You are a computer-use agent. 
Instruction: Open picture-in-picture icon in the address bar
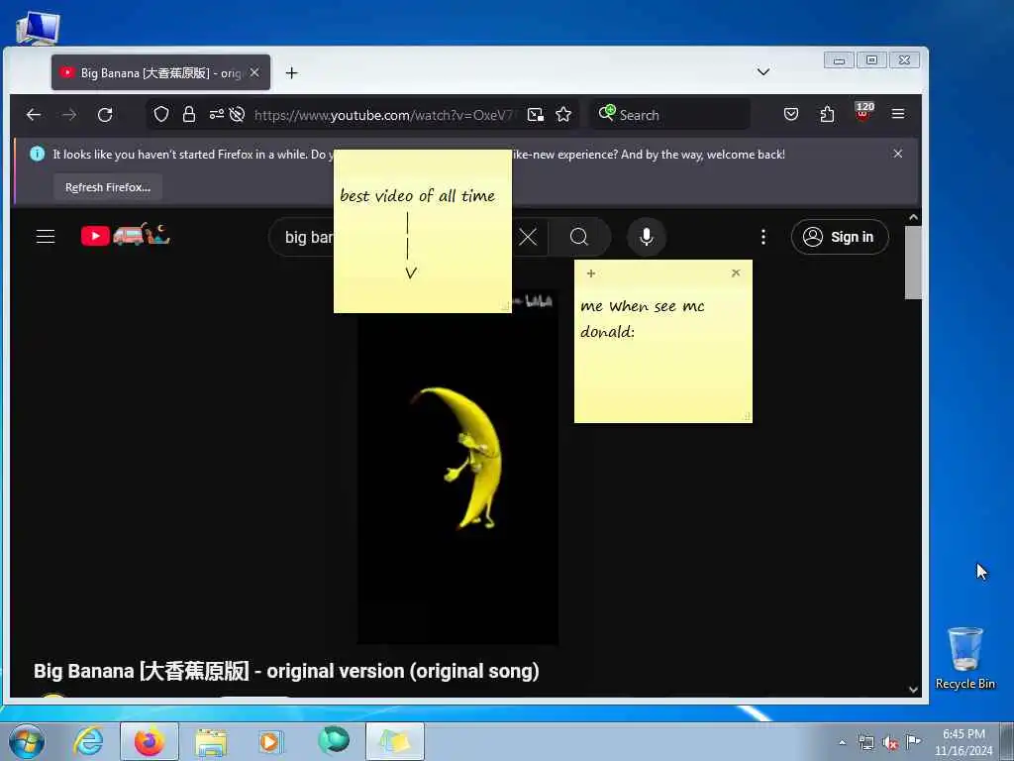(536, 115)
